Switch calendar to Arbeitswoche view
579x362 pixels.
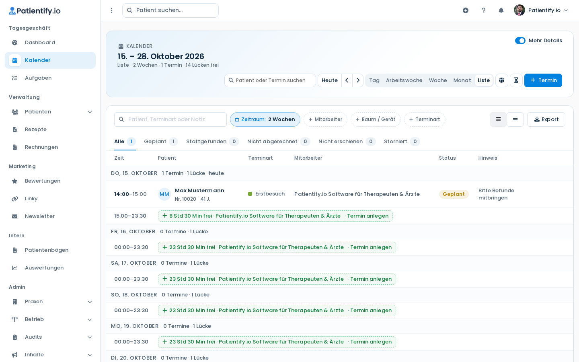404,80
